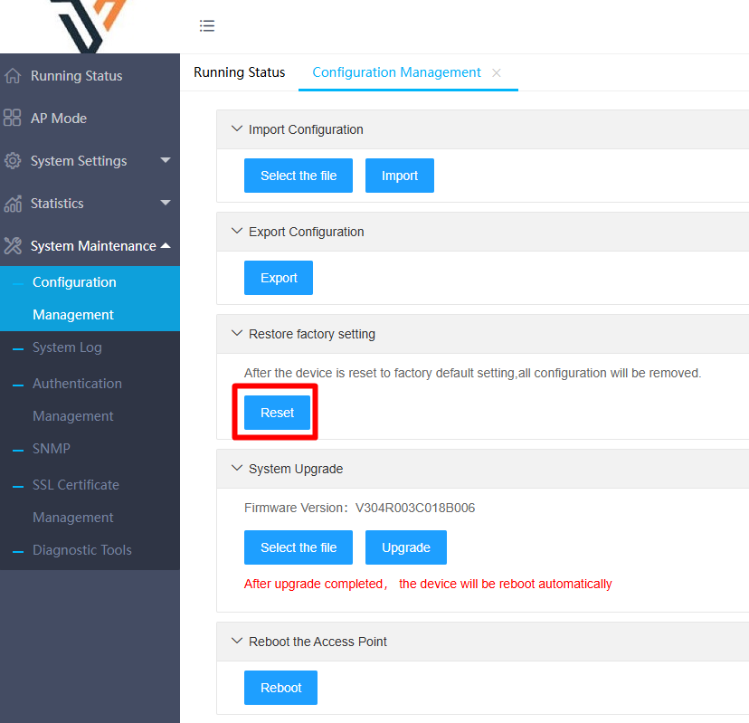This screenshot has height=723, width=749.
Task: Collapse the Reboot the Access Point section
Action: click(237, 642)
